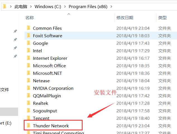The height and width of the screenshot is (134, 177).
Task: Select the SogouInput folder name
Action: pyautogui.click(x=45, y=111)
